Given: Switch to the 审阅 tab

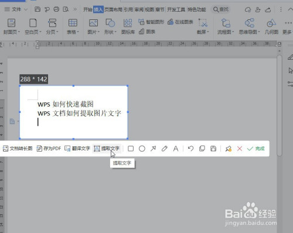Looking at the screenshot, I should [x=139, y=9].
